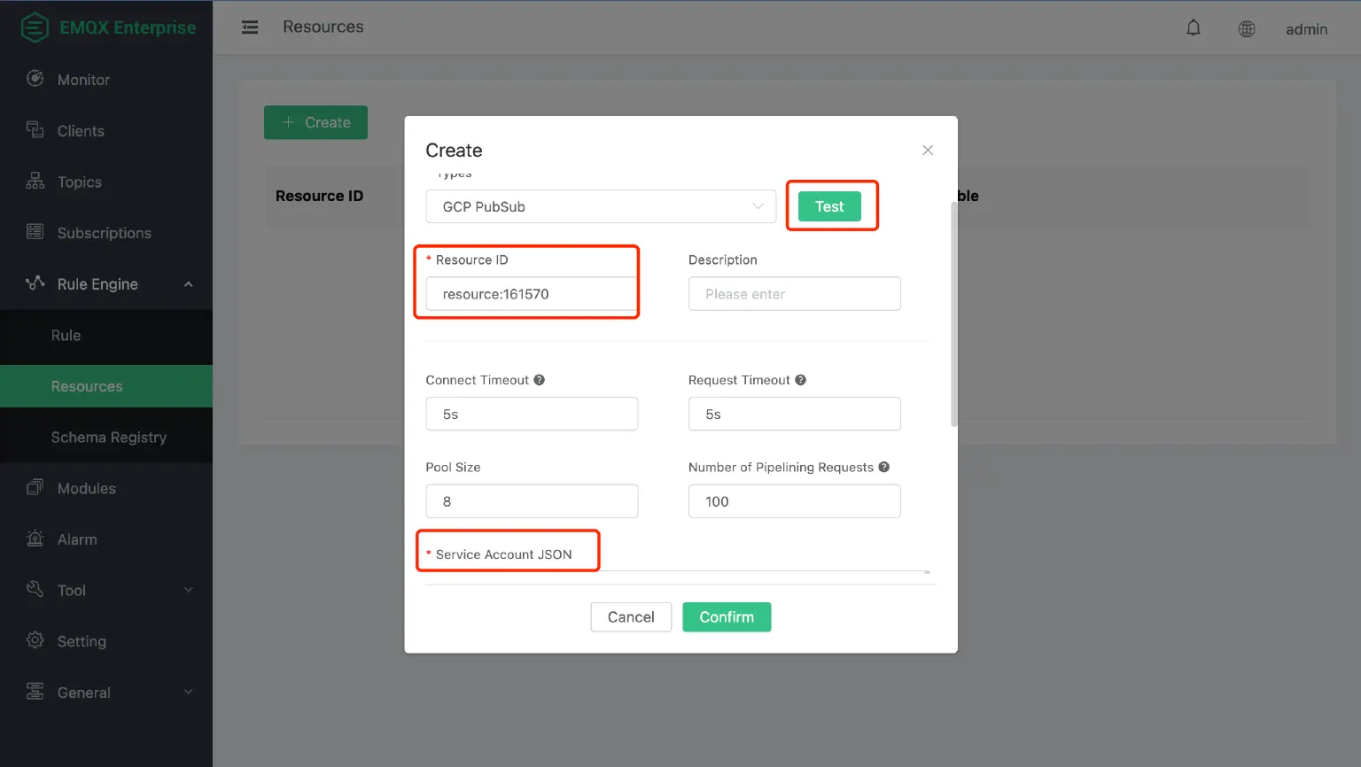Screen dimensions: 1361x767
Task: Select Schema Registry in the sidebar
Action: (109, 437)
